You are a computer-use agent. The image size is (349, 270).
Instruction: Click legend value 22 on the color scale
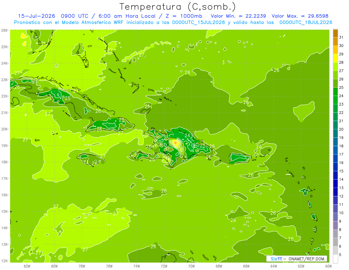point(341,113)
